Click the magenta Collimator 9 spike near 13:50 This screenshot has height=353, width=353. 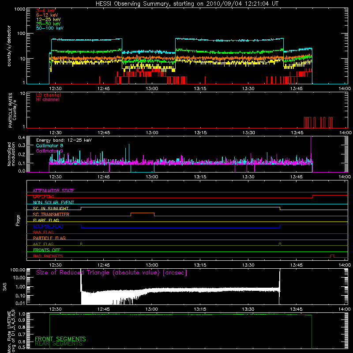coord(311,149)
